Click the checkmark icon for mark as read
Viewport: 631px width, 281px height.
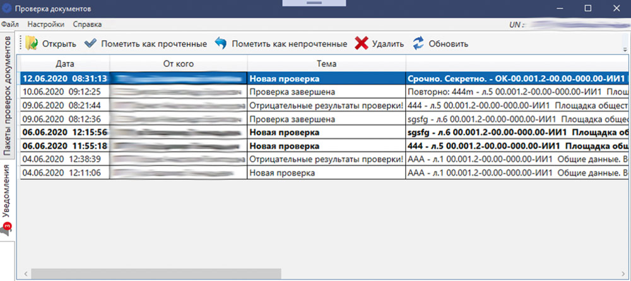click(91, 44)
